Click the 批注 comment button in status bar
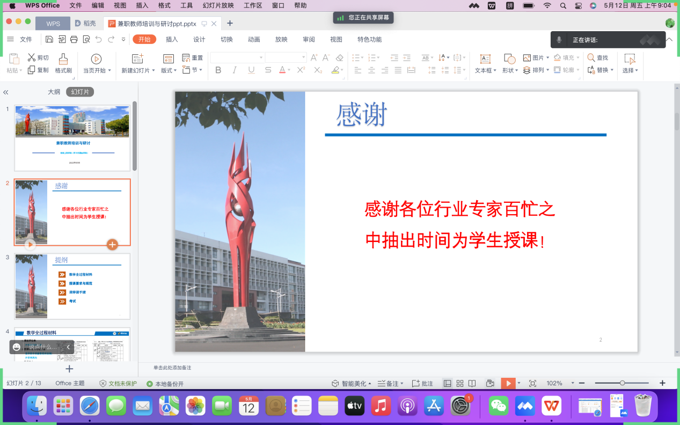 [422, 383]
